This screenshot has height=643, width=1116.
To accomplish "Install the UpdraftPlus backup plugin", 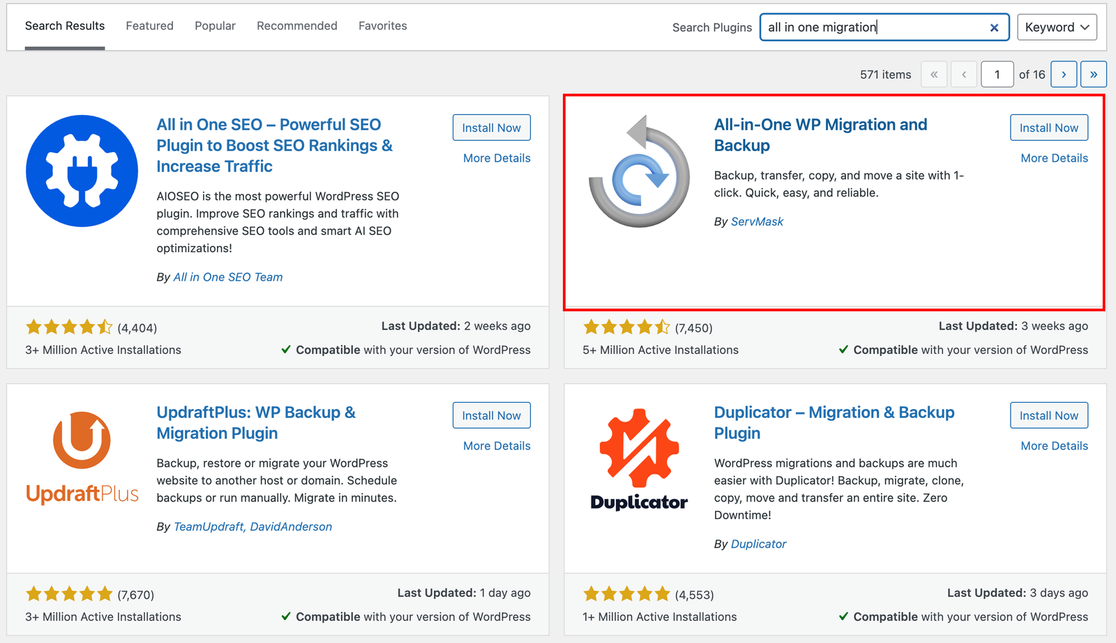I will (x=491, y=415).
